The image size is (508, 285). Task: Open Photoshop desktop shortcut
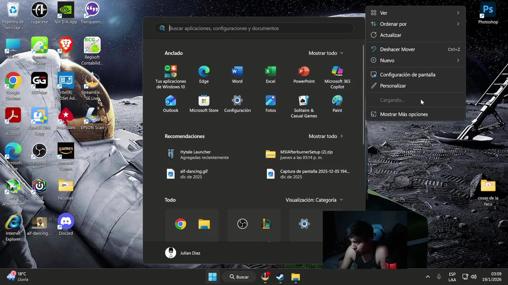coord(488,13)
